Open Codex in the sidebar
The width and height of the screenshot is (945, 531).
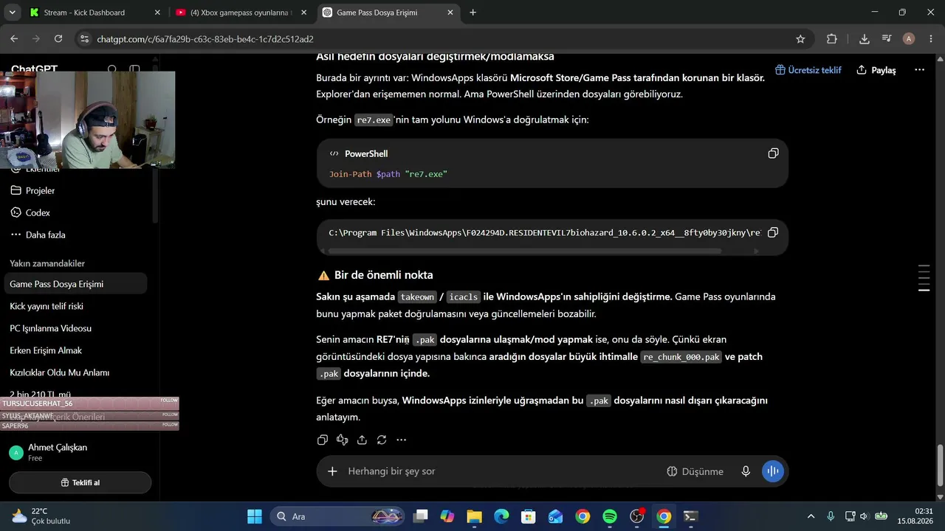pyautogui.click(x=38, y=212)
